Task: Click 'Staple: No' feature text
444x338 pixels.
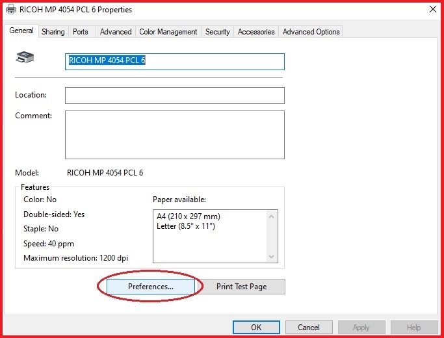Action: coord(41,229)
